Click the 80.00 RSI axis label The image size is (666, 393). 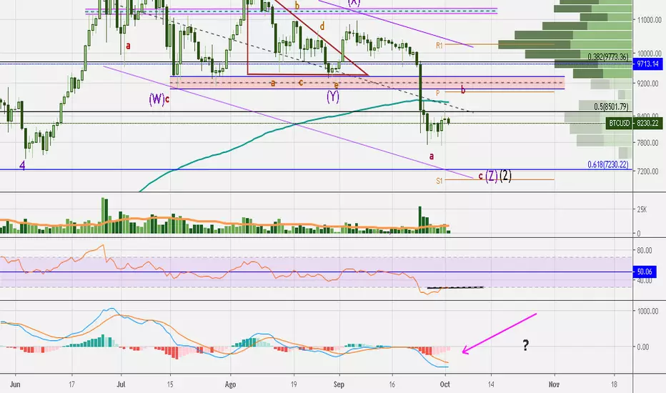[645, 251]
